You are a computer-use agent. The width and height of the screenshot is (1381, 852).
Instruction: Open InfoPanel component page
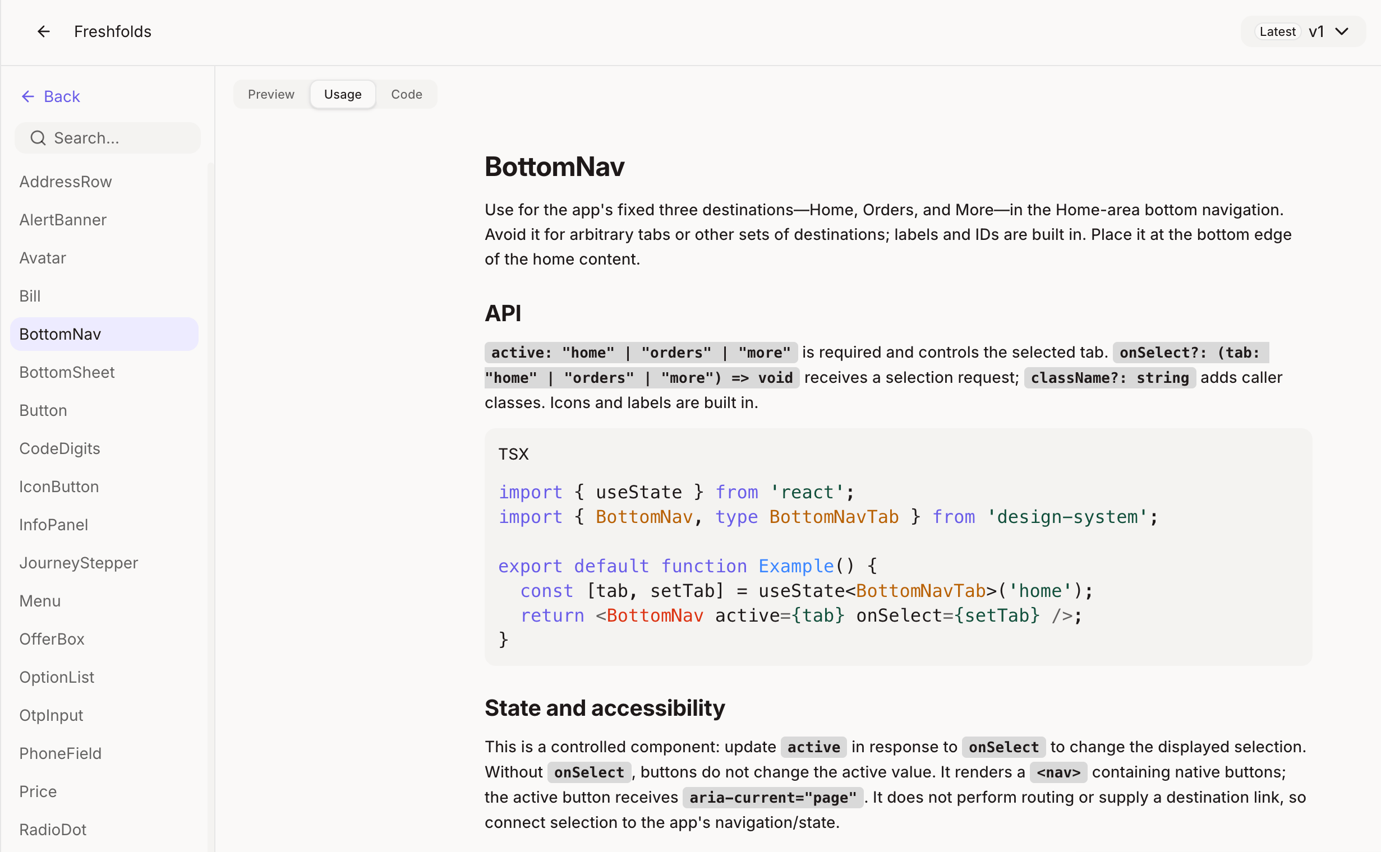(x=104, y=525)
